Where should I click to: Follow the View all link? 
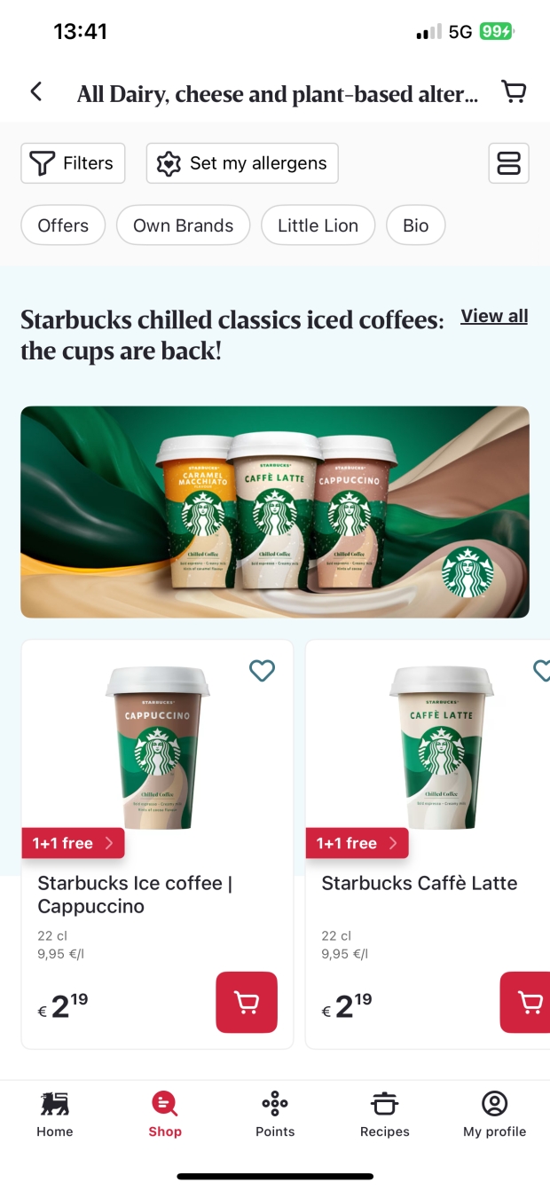tap(494, 316)
